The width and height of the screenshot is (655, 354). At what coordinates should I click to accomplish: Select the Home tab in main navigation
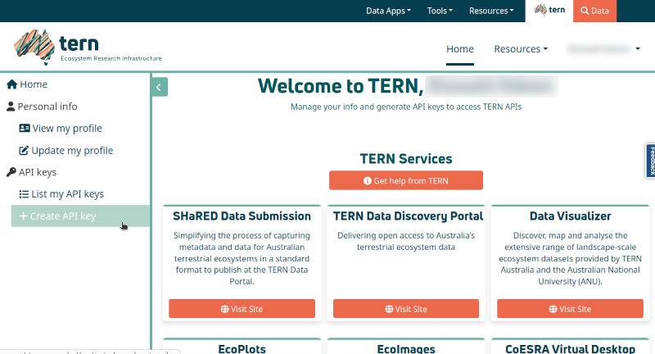pos(460,49)
